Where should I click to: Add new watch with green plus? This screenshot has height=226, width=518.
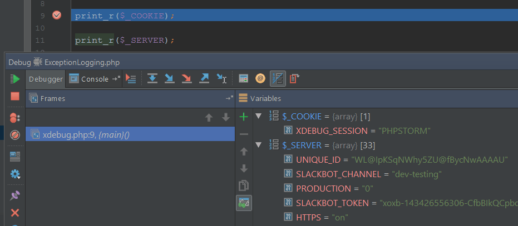coord(244,117)
